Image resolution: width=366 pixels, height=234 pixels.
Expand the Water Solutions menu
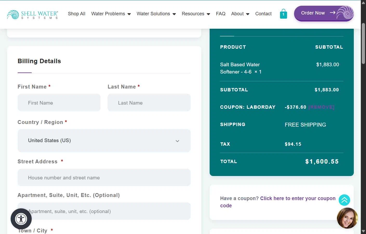tap(156, 14)
